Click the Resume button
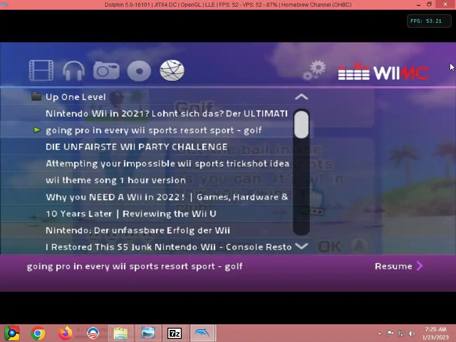 [x=399, y=266]
